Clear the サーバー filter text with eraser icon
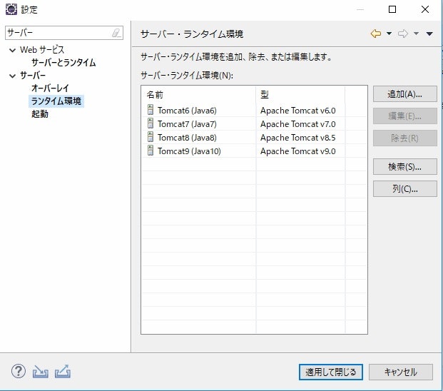 116,33
